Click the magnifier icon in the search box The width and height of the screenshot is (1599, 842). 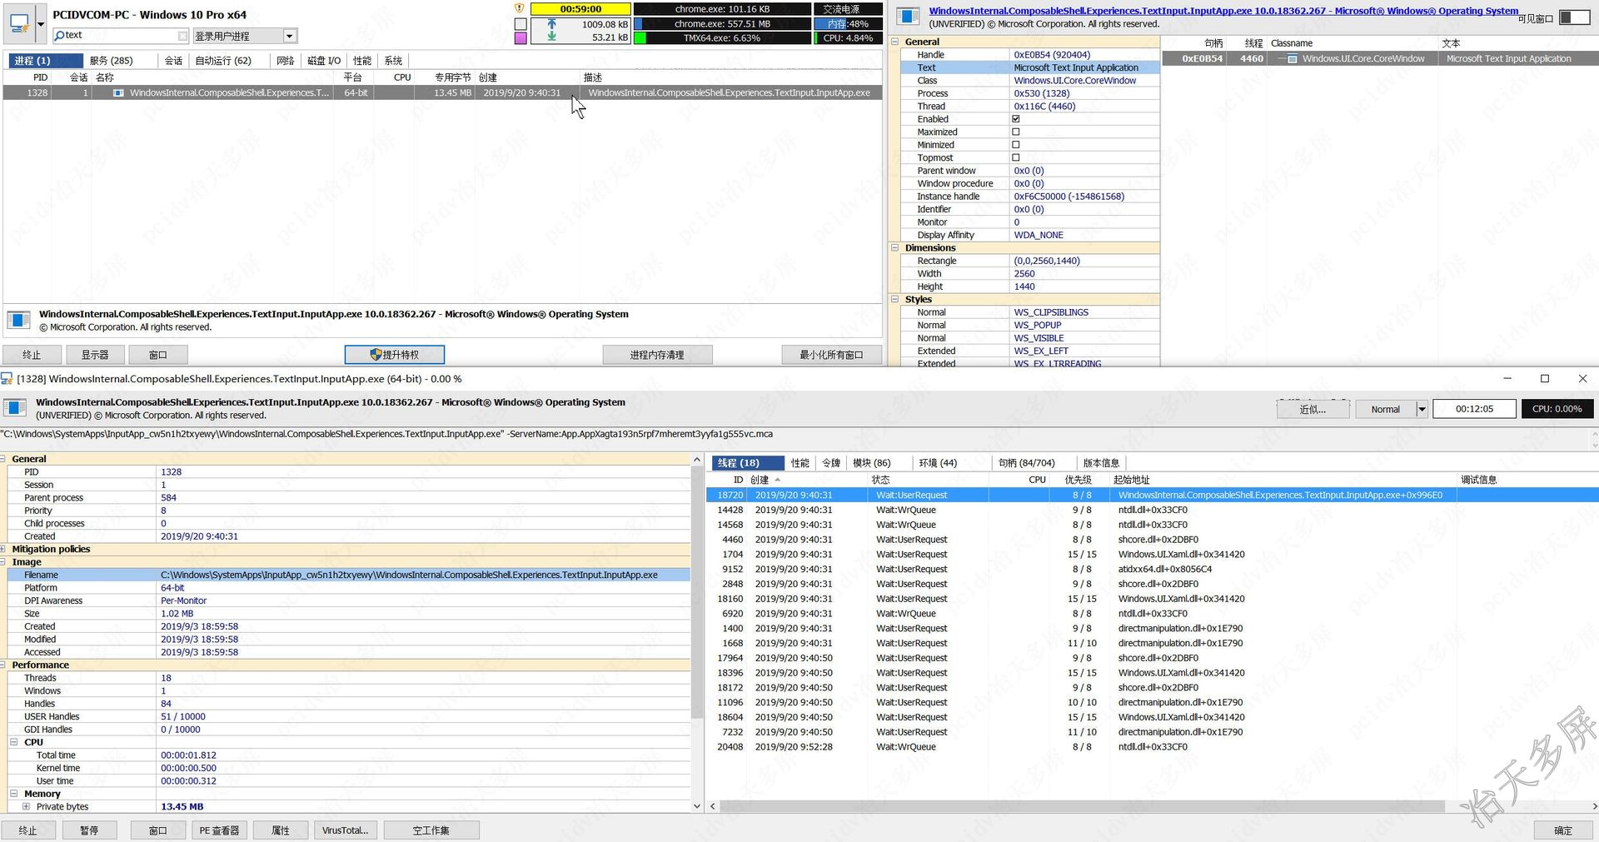point(59,36)
